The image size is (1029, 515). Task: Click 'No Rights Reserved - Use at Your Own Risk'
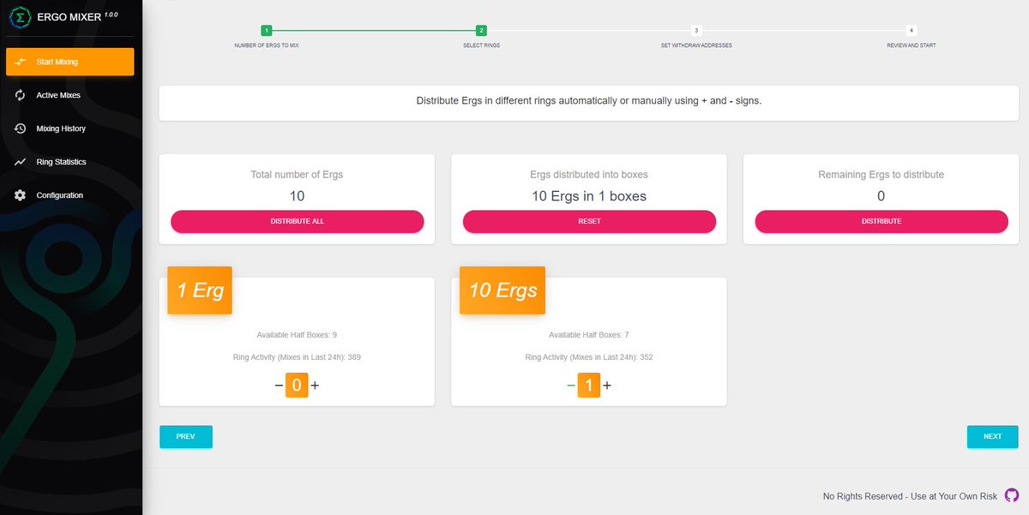tap(911, 496)
